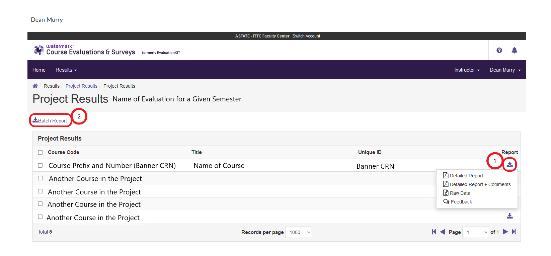551x256 pixels.
Task: Open the Instructor role dropdown
Action: (467, 70)
